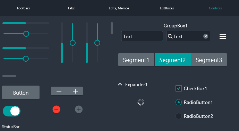Screen dimensions: 239x131
Task: Switch to the Tabs tab
Action: click(x=71, y=8)
